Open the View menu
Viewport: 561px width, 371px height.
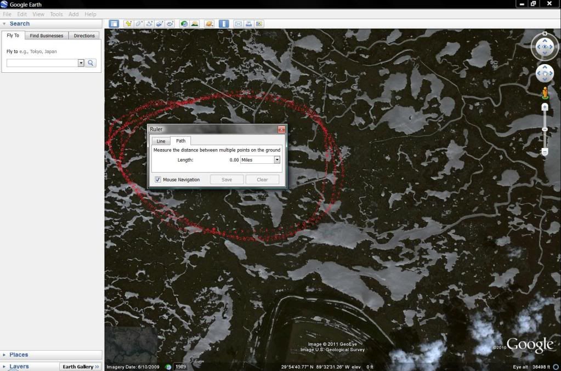click(38, 14)
